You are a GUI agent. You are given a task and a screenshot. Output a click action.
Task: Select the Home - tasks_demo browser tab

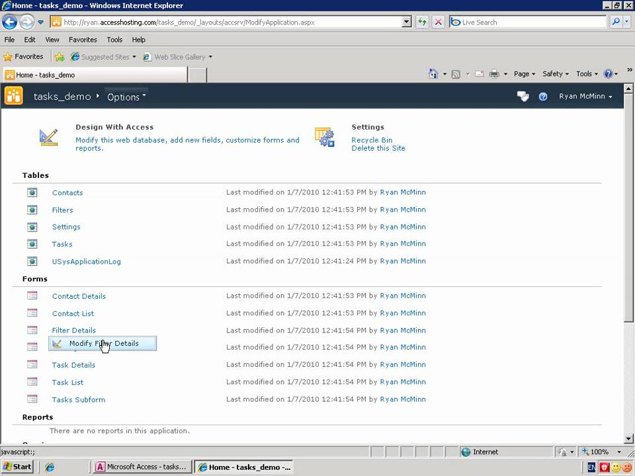pyautogui.click(x=95, y=75)
